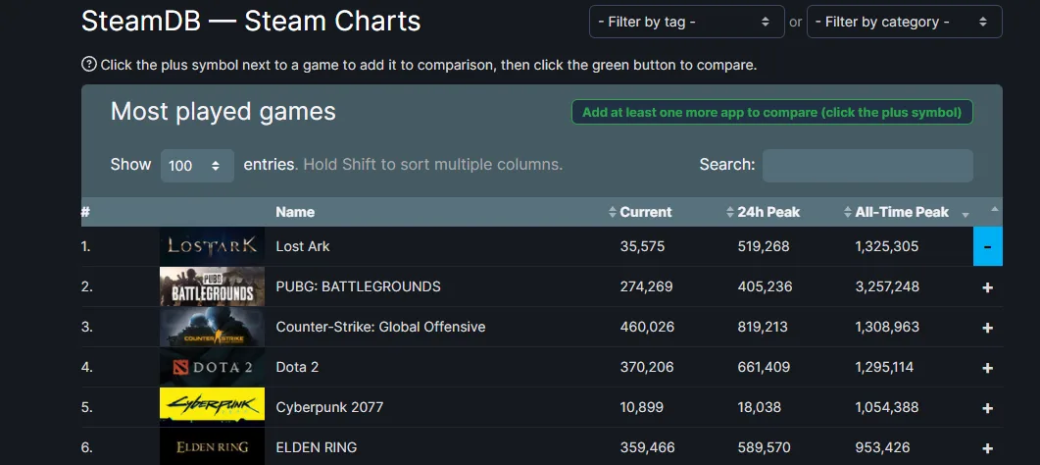Screen dimensions: 1040x465
Task: Change the Show entries count dropdown
Action: point(196,166)
